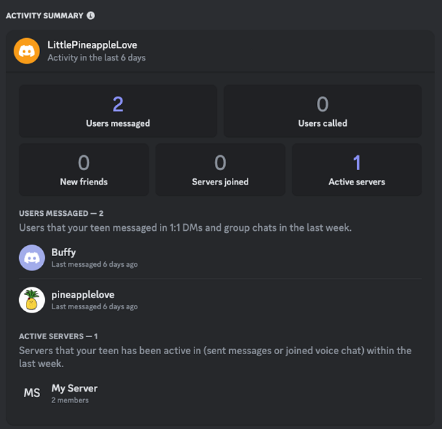Click the number 1 in Active servers
The width and height of the screenshot is (442, 429).
click(356, 163)
